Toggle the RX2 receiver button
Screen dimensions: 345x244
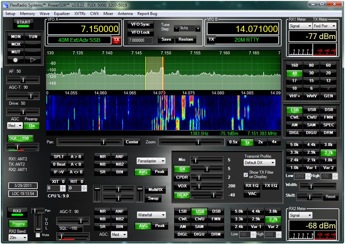(17, 212)
